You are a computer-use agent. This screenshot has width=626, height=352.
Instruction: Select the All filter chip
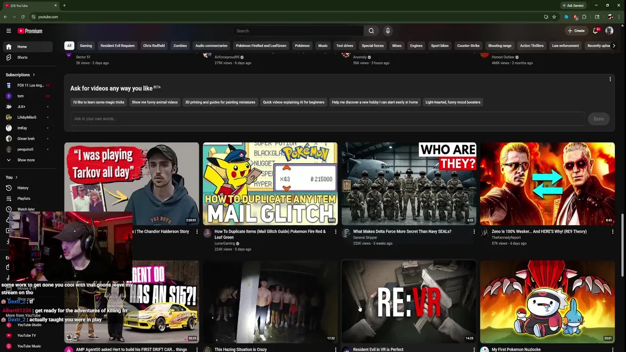pos(69,45)
